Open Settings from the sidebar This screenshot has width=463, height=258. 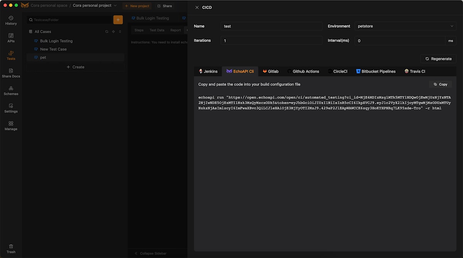[x=11, y=108]
